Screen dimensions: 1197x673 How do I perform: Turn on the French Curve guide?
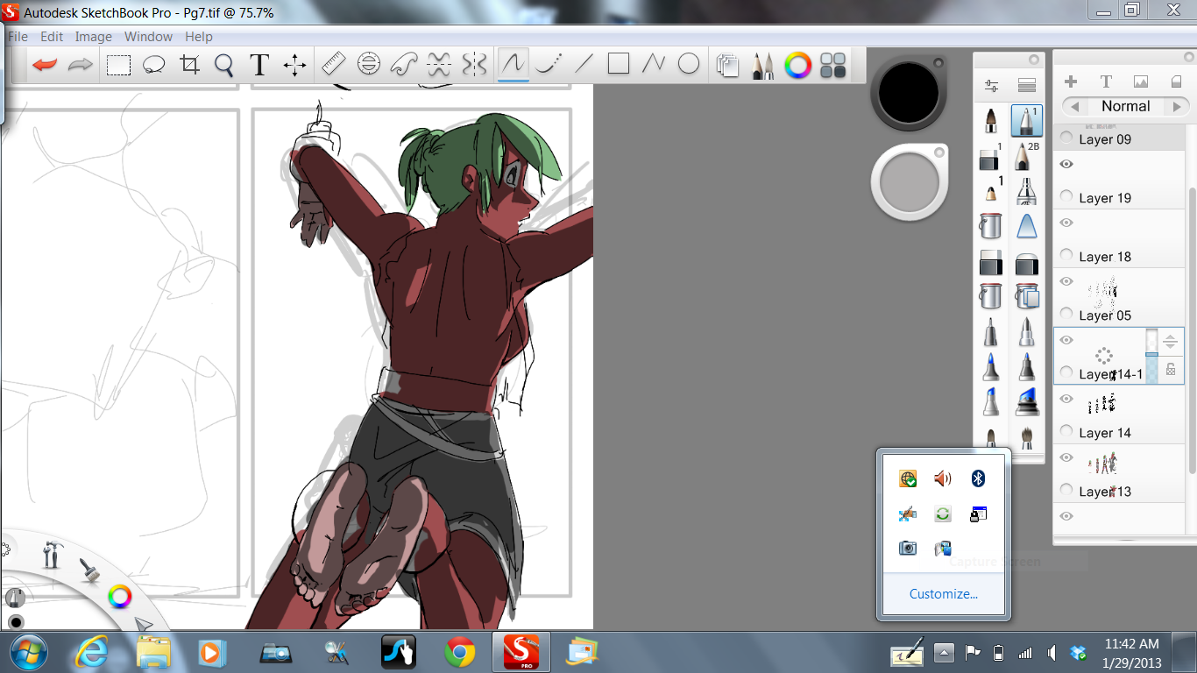click(404, 64)
